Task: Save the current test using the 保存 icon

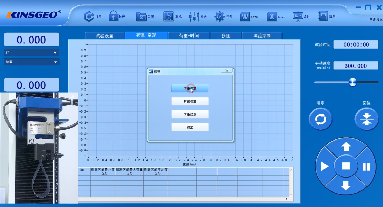Action: [114, 16]
